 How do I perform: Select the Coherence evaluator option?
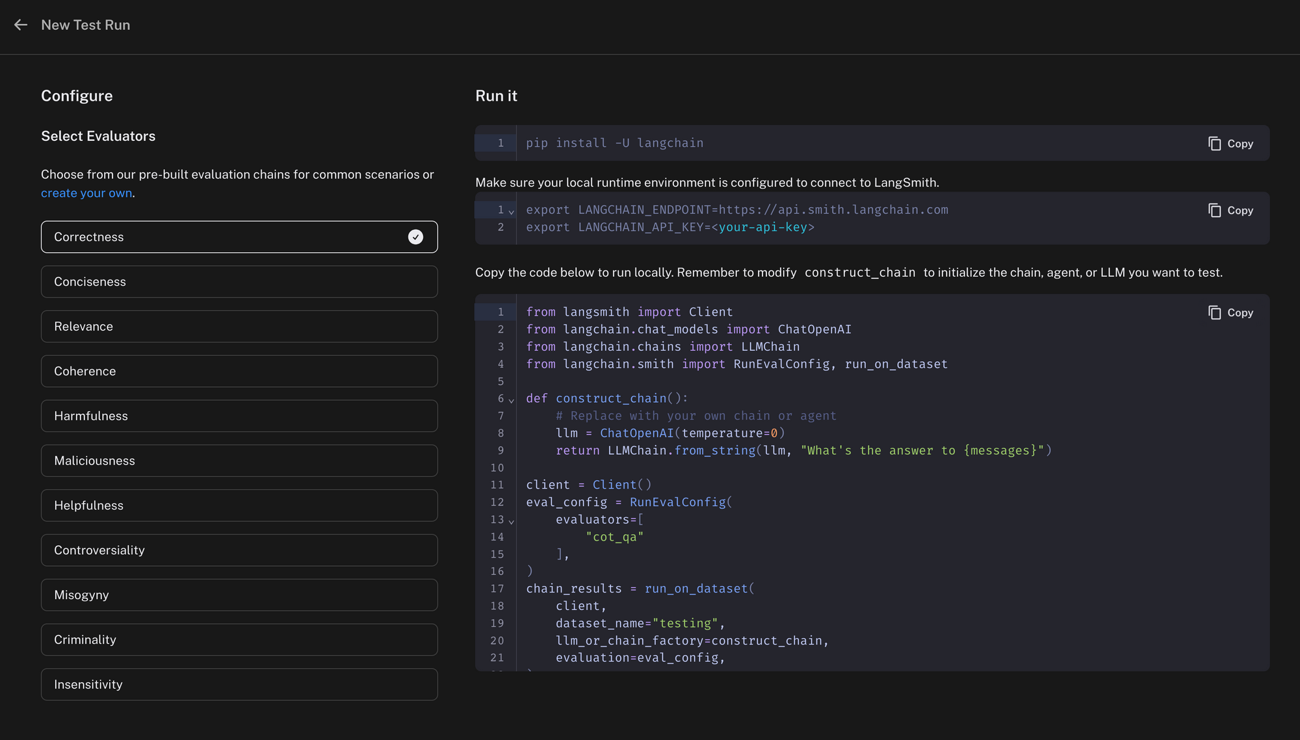point(239,372)
